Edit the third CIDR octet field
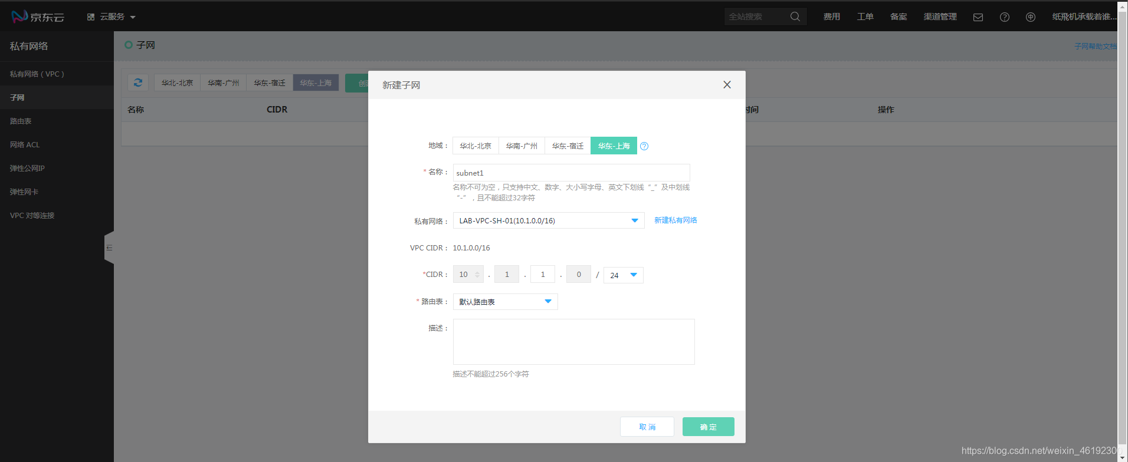Image resolution: width=1128 pixels, height=462 pixels. point(543,275)
